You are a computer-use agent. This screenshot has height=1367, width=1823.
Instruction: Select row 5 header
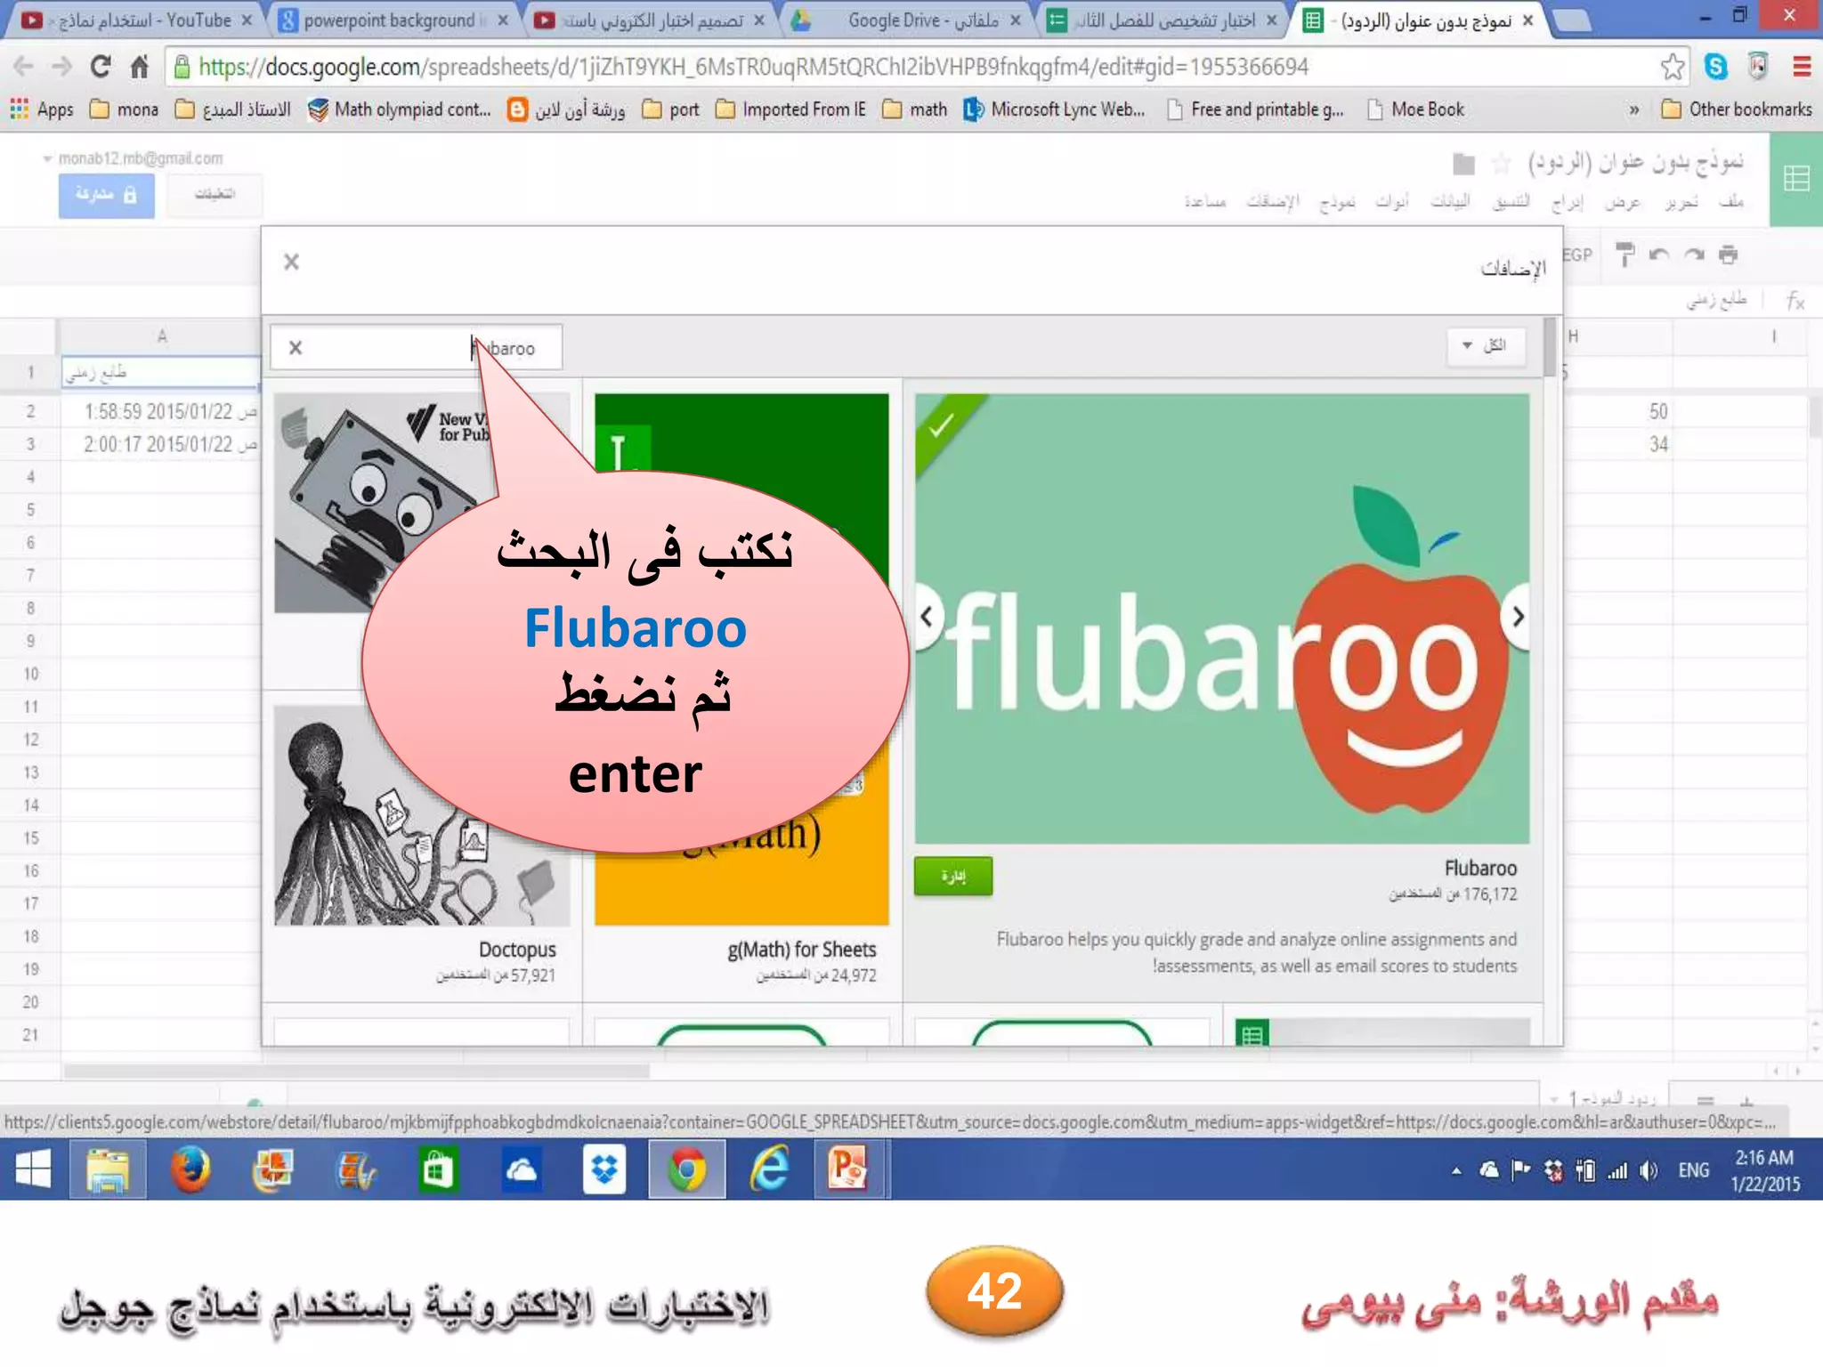click(30, 510)
